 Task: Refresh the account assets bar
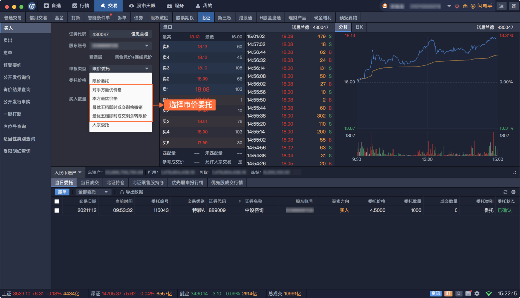514,172
